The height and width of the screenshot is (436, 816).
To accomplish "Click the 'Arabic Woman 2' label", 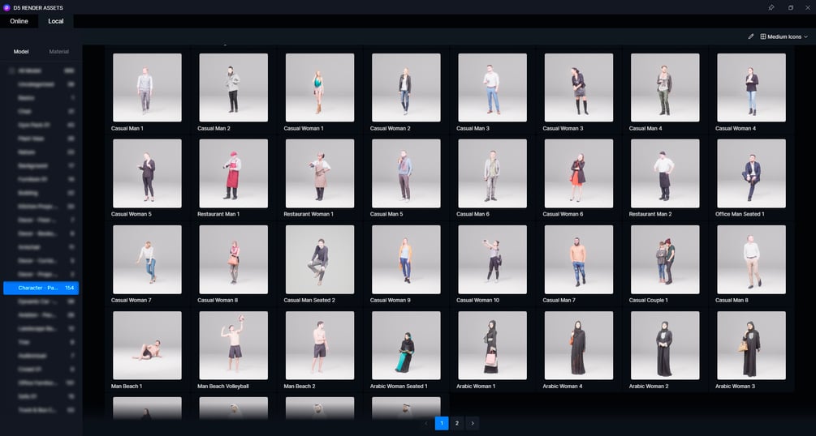I will (649, 387).
